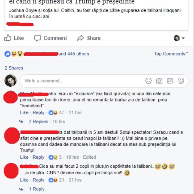Open the sticker picker in comment box

tap(181, 81)
